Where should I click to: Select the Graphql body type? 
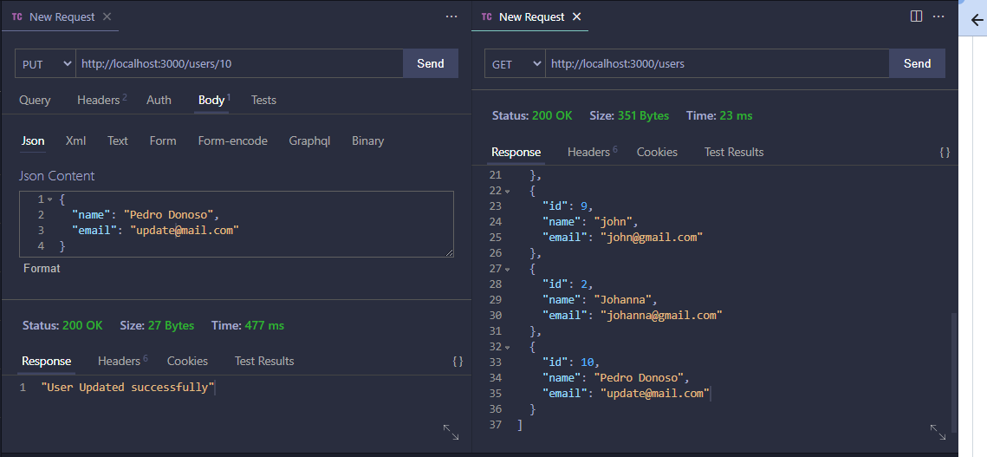(x=309, y=141)
